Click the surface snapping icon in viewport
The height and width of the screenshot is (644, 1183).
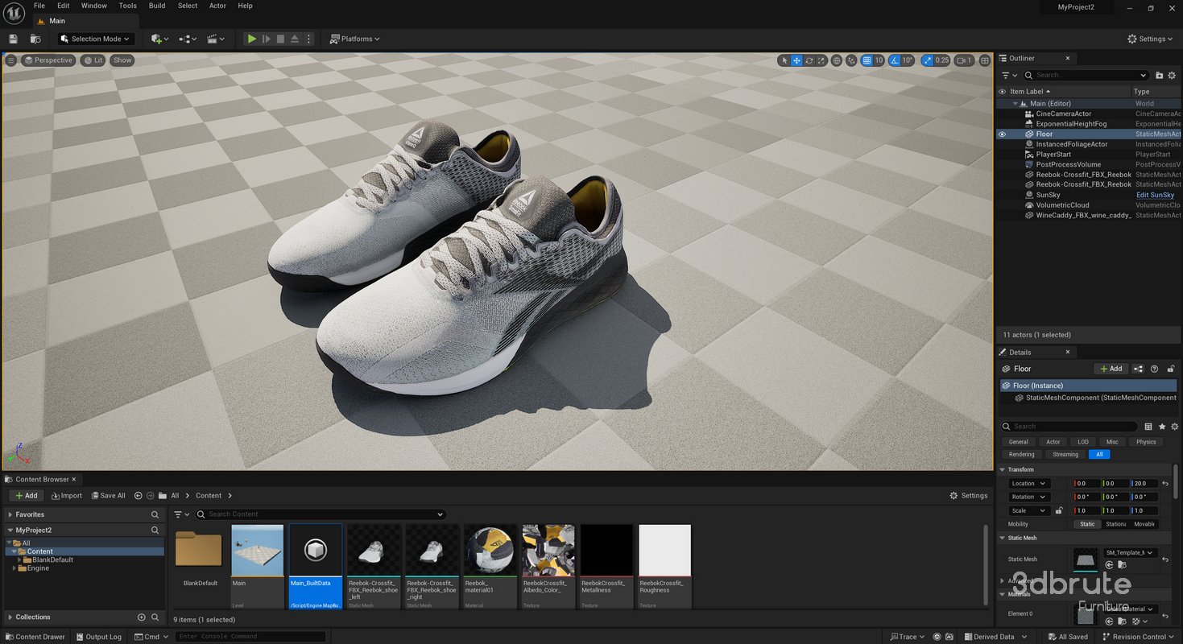click(852, 60)
